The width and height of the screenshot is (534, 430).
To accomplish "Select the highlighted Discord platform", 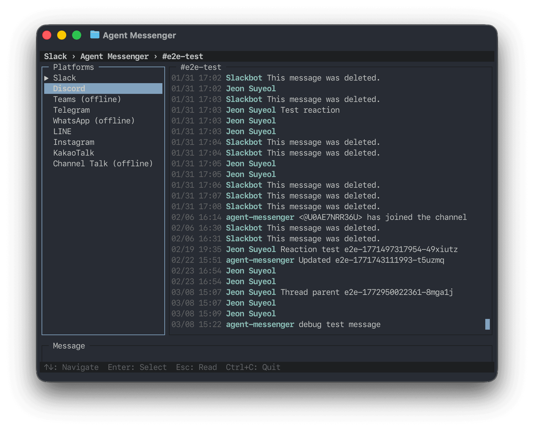I will coord(69,89).
